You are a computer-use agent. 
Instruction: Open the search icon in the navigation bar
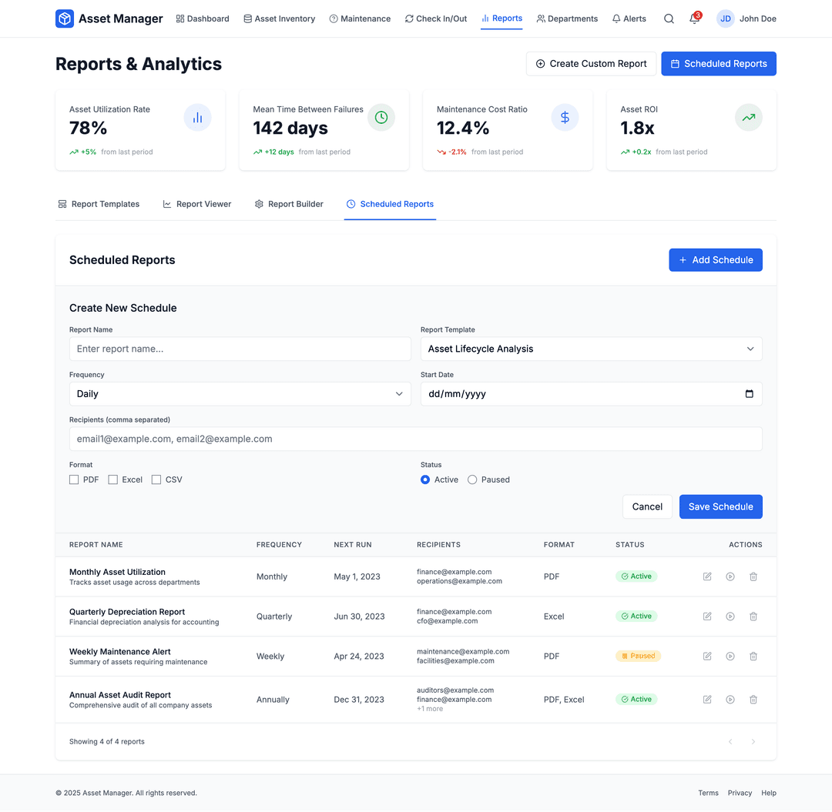point(669,18)
